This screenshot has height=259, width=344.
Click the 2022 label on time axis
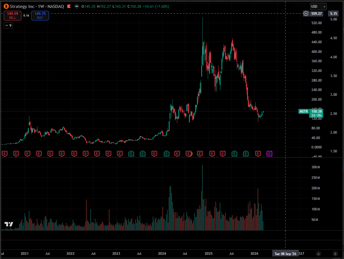(x=70, y=253)
